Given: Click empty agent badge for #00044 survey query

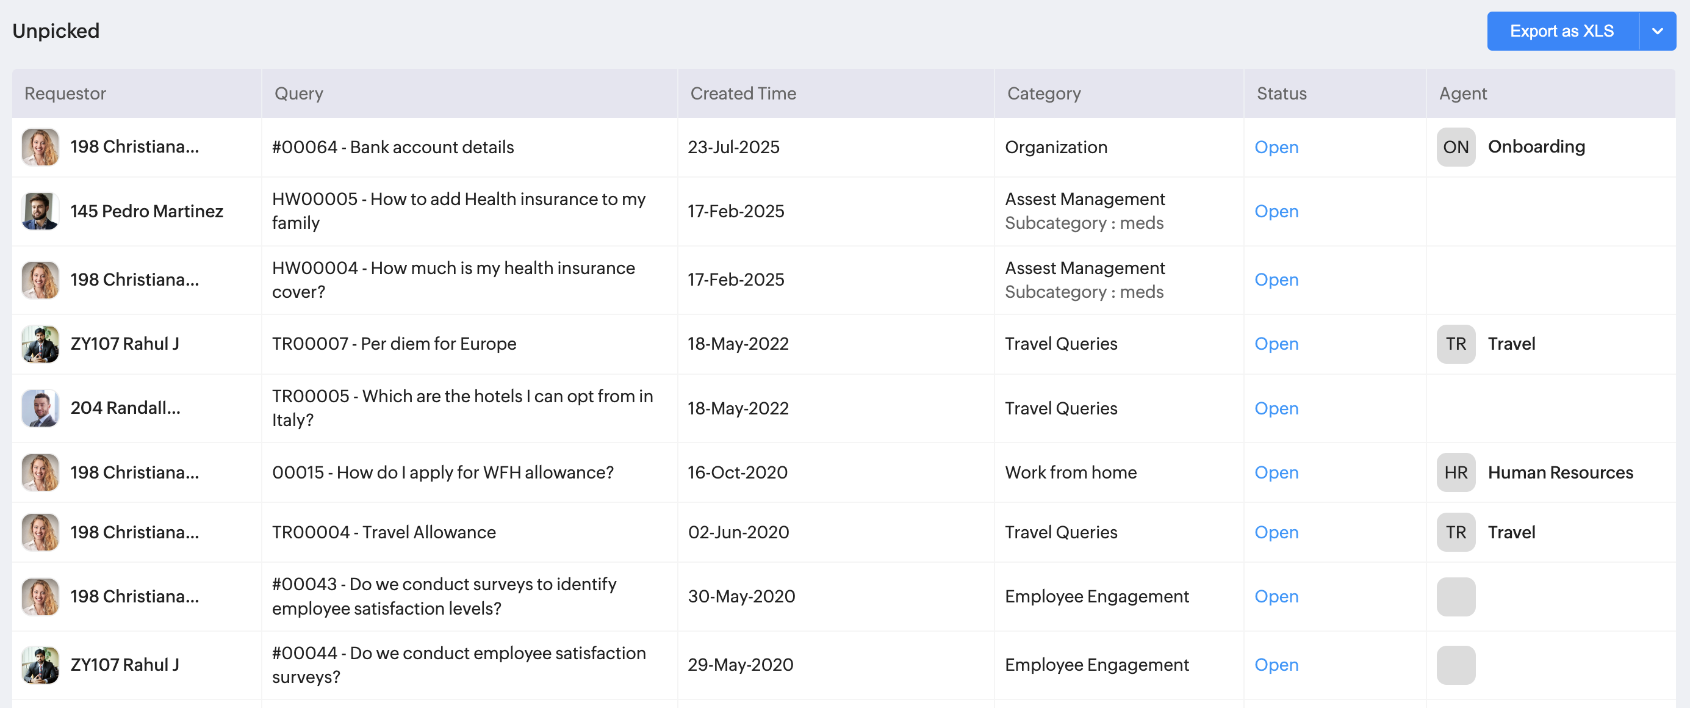Looking at the screenshot, I should coord(1455,665).
